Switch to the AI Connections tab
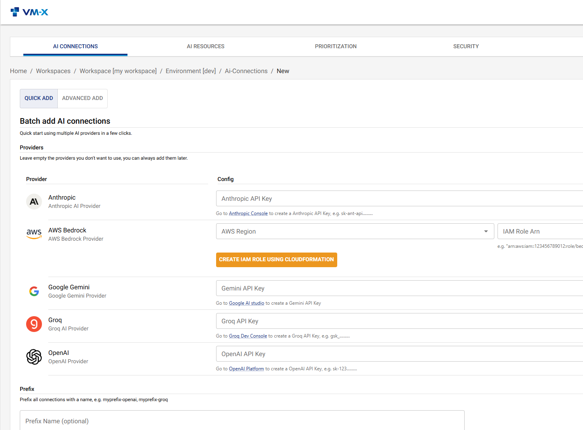Screen dimensions: 583x430 [x=75, y=46]
